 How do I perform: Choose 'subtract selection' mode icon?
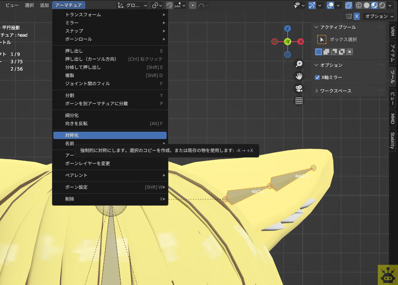tap(334, 52)
